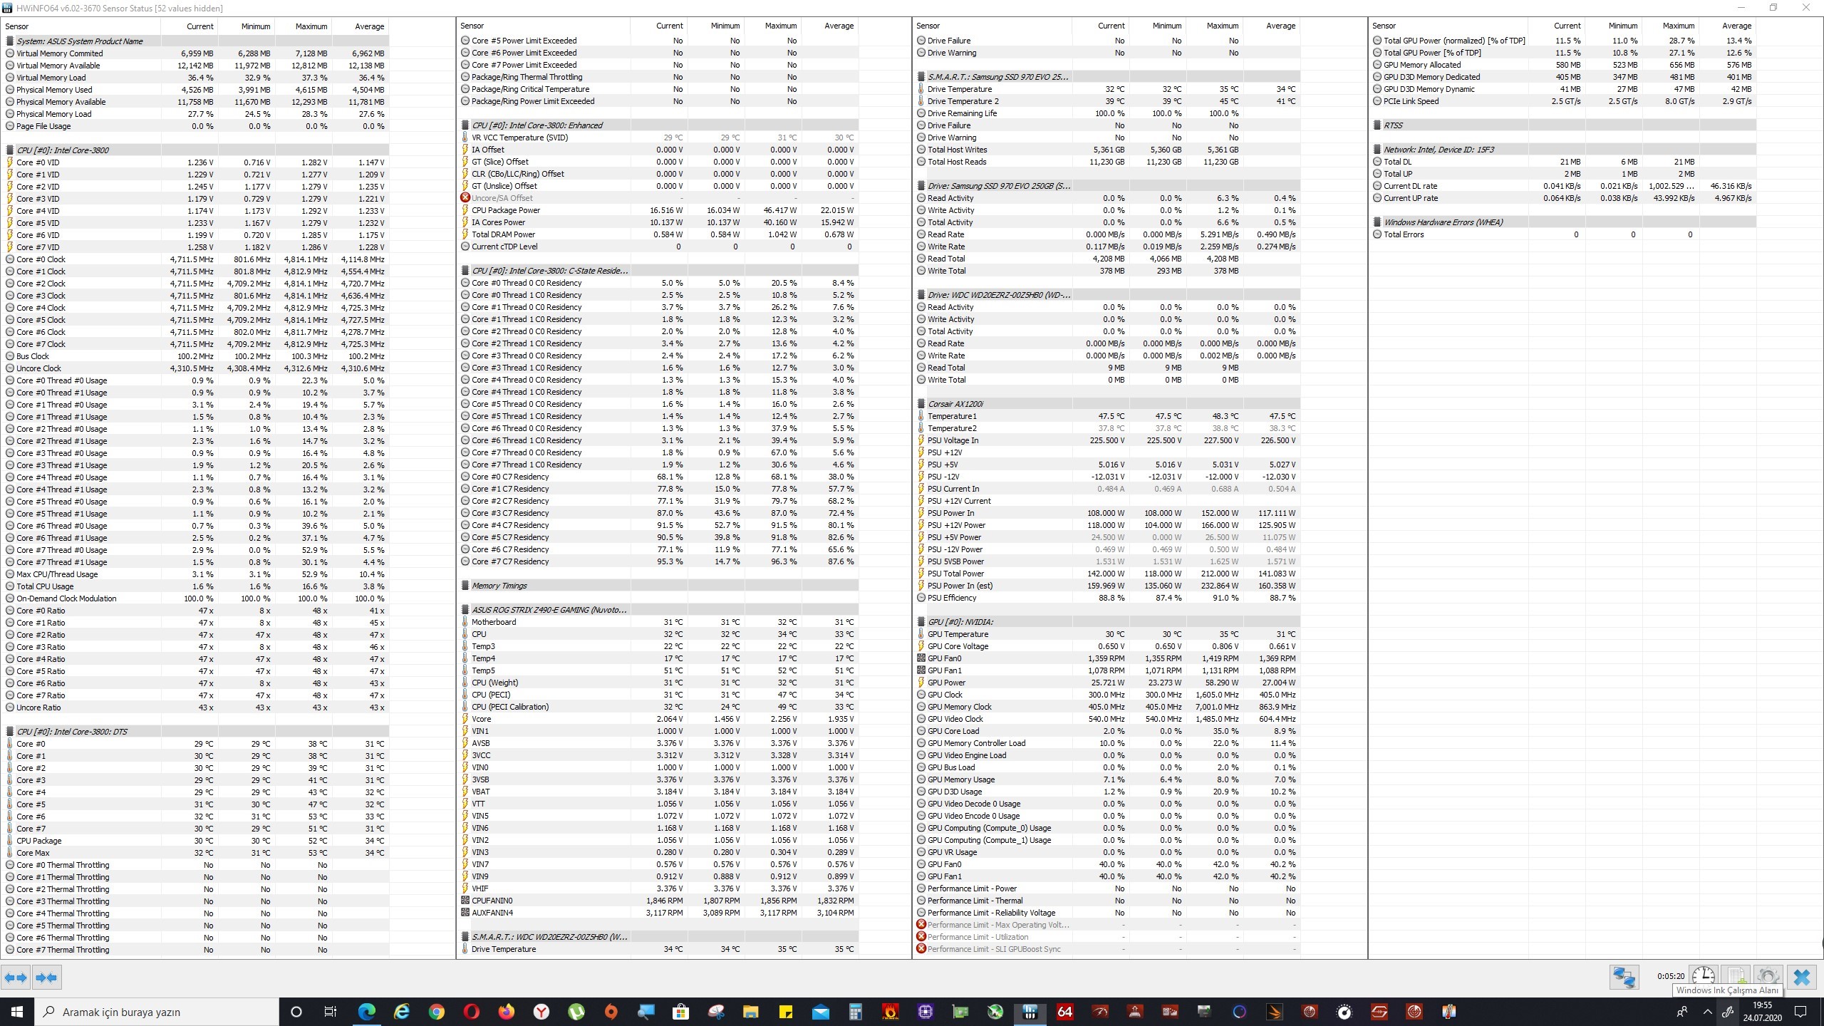Select the Vcore voltage row
Image resolution: width=1824 pixels, height=1026 pixels.
659,719
